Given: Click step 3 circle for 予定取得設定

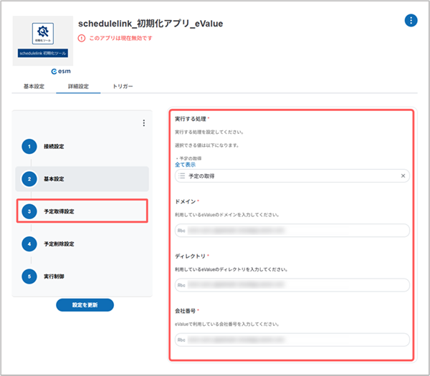Looking at the screenshot, I should [28, 211].
